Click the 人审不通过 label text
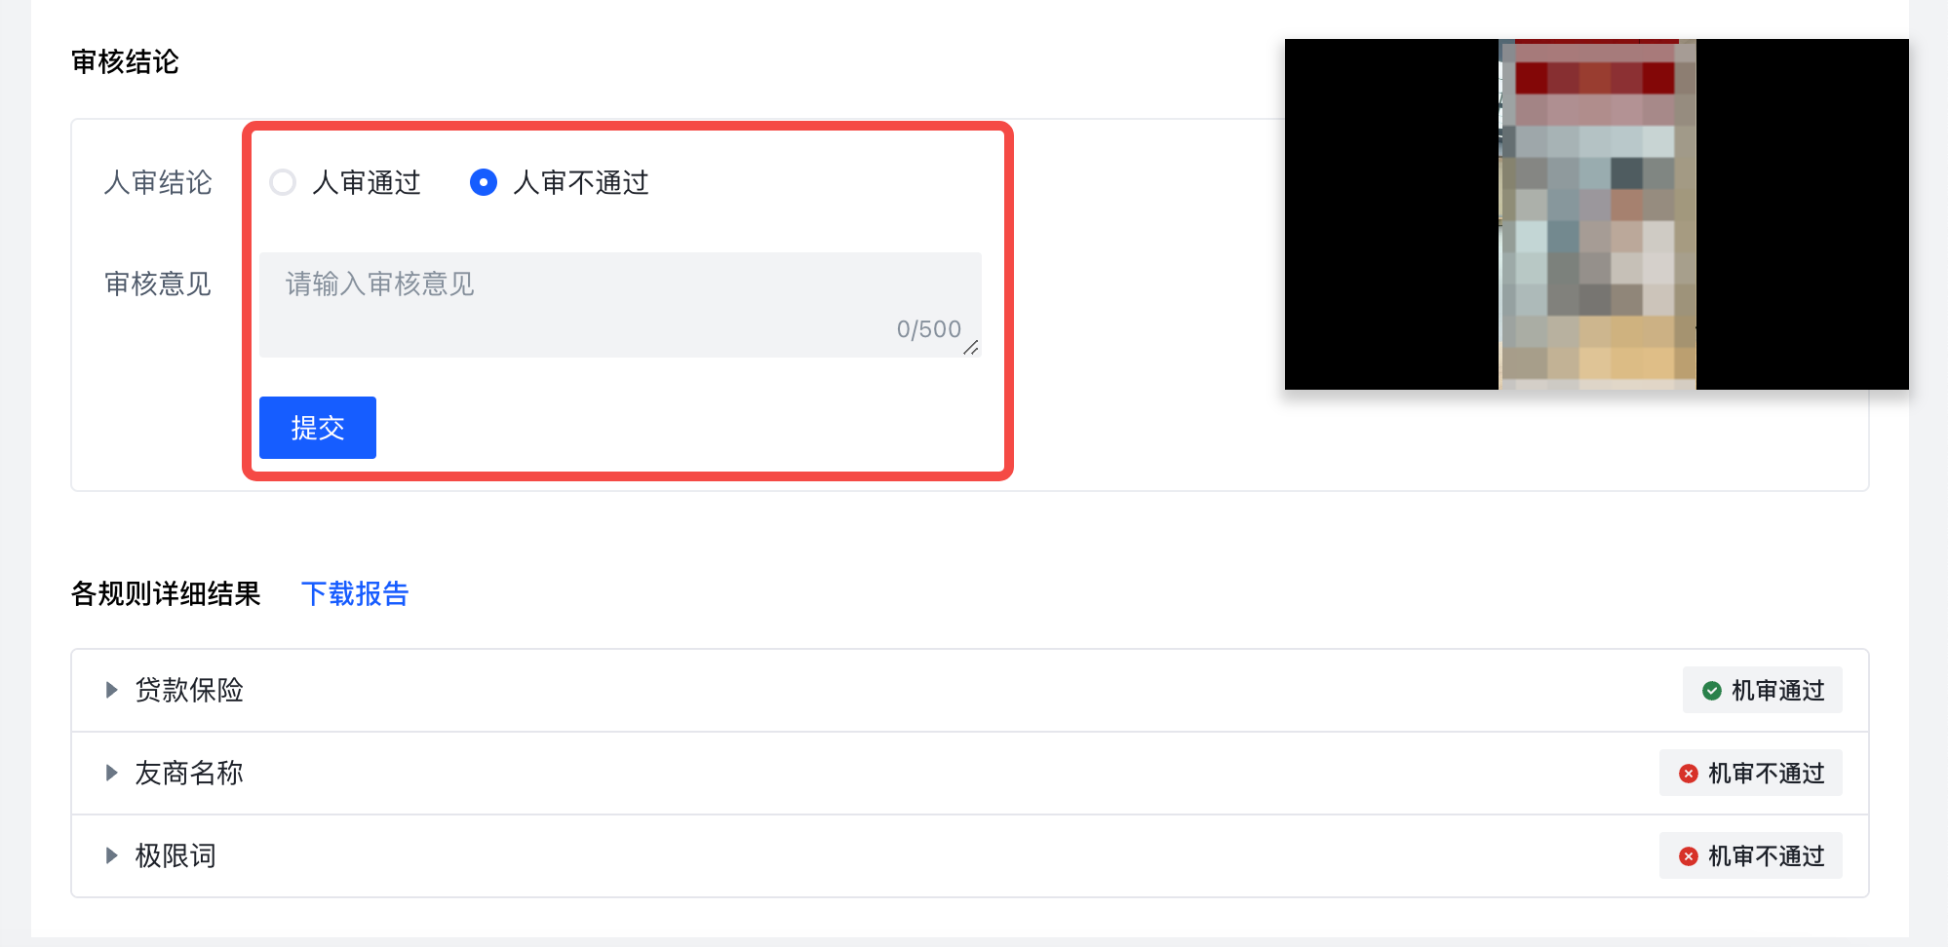1948x947 pixels. pyautogui.click(x=581, y=182)
